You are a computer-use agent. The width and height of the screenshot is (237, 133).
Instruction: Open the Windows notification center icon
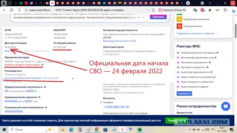(x=231, y=130)
